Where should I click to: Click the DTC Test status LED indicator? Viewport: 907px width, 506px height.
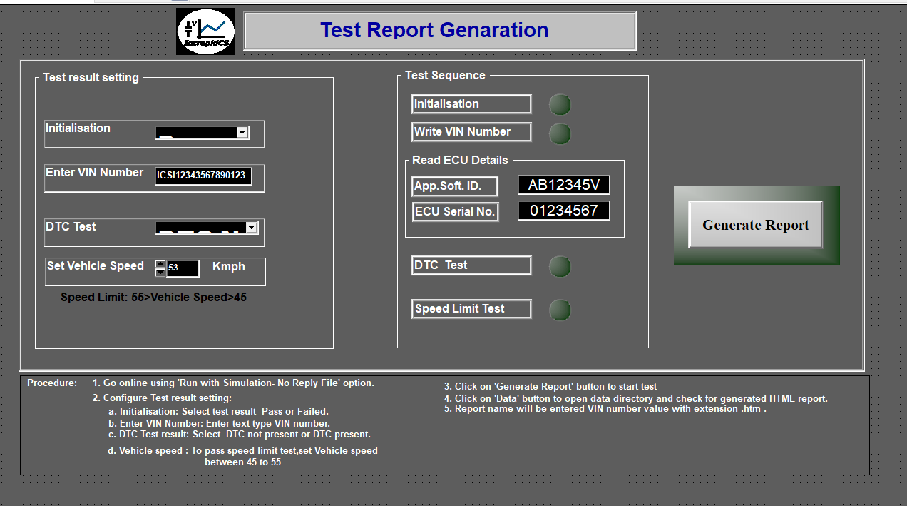560,267
